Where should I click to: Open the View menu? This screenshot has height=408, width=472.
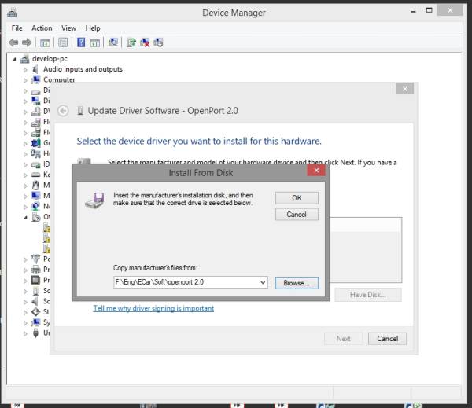[x=68, y=28]
